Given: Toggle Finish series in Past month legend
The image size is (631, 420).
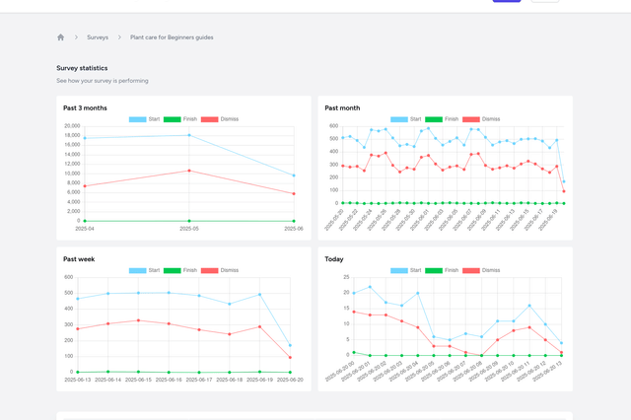Looking at the screenshot, I should coord(442,119).
